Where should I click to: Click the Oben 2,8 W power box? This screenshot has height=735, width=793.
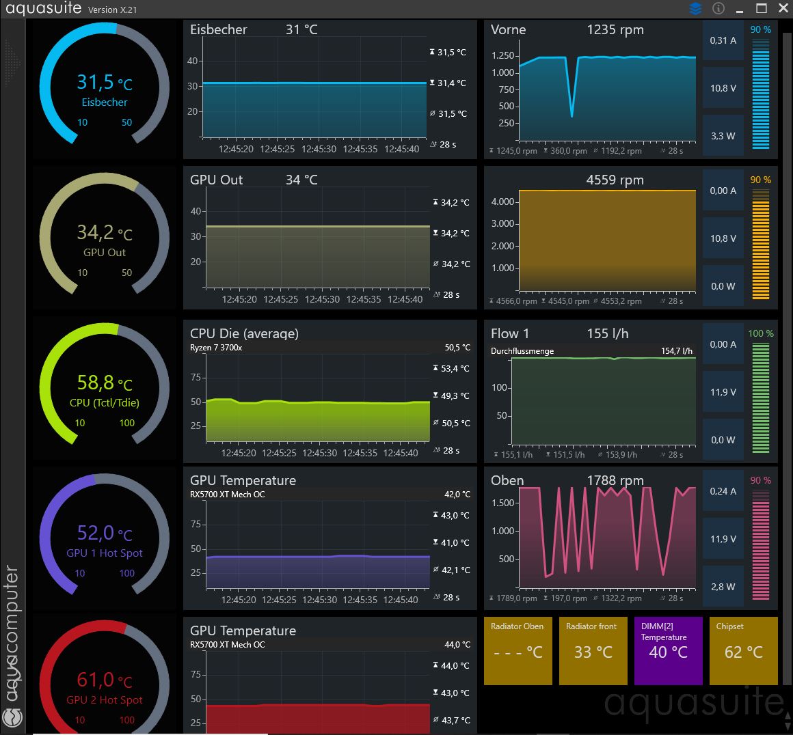click(x=723, y=587)
